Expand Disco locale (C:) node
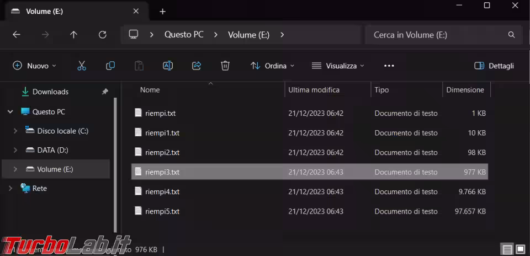 (15, 131)
